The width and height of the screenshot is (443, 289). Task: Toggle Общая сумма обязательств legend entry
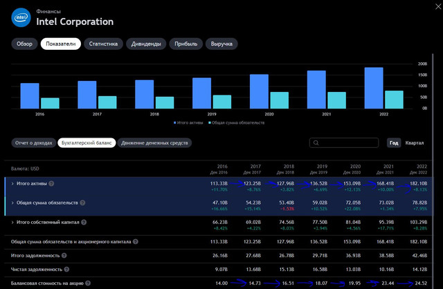(237, 123)
